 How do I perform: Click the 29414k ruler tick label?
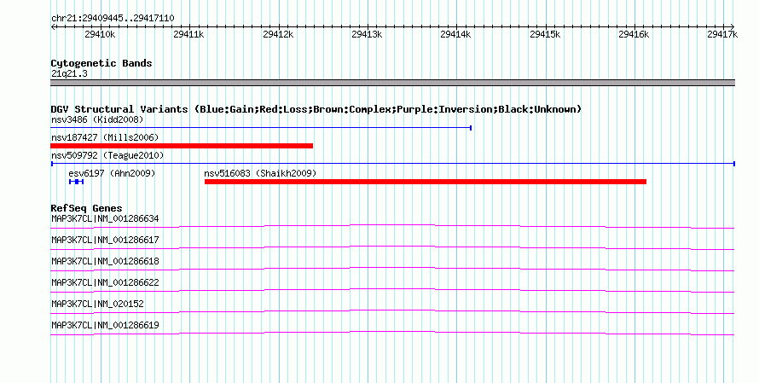(x=456, y=34)
